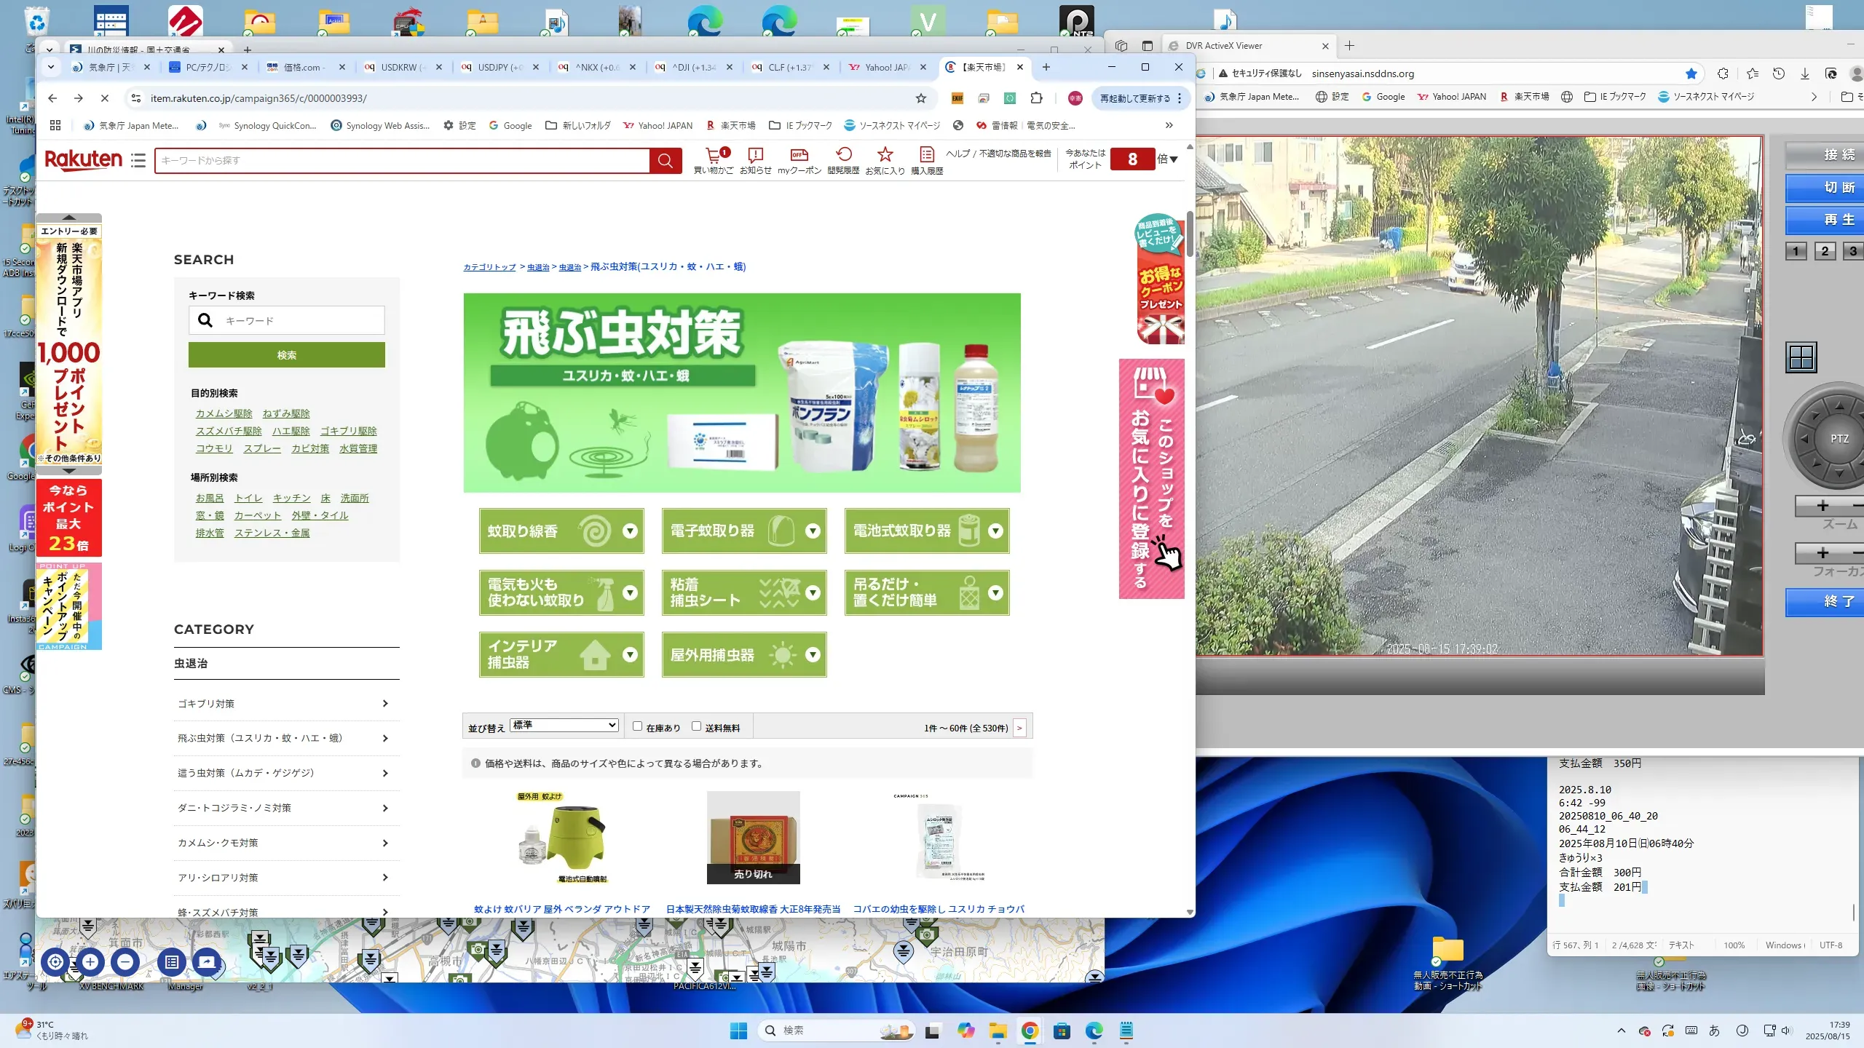Viewport: 1864px width, 1048px height.
Task: Click the ねずみ駆除 link
Action: (x=286, y=413)
